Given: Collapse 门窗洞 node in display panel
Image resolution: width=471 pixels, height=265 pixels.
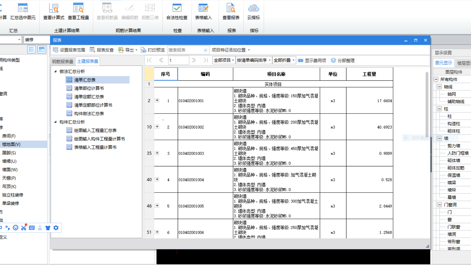Looking at the screenshot, I should pyautogui.click(x=440, y=205).
